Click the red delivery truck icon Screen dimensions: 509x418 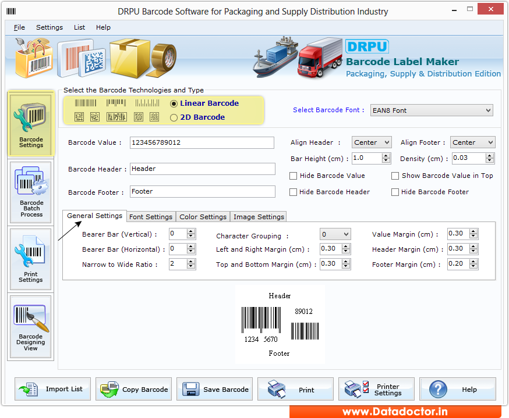[320, 58]
